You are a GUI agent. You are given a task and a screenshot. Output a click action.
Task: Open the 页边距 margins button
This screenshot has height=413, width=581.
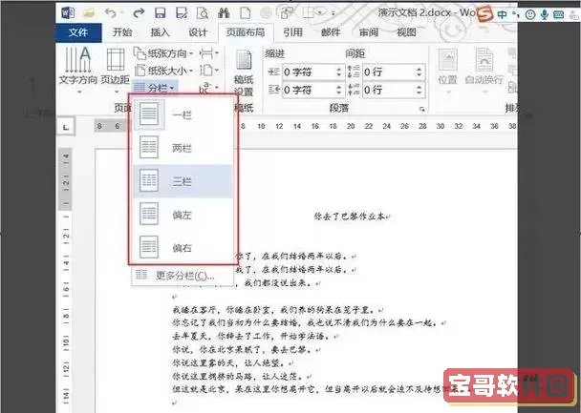pyautogui.click(x=115, y=67)
